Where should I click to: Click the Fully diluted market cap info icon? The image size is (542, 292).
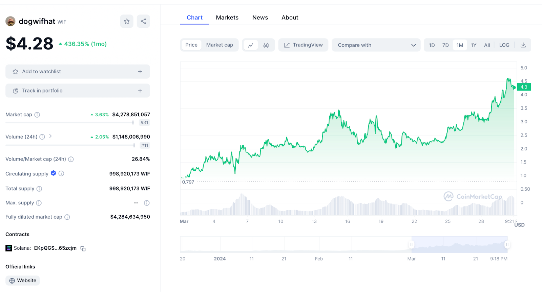(67, 217)
